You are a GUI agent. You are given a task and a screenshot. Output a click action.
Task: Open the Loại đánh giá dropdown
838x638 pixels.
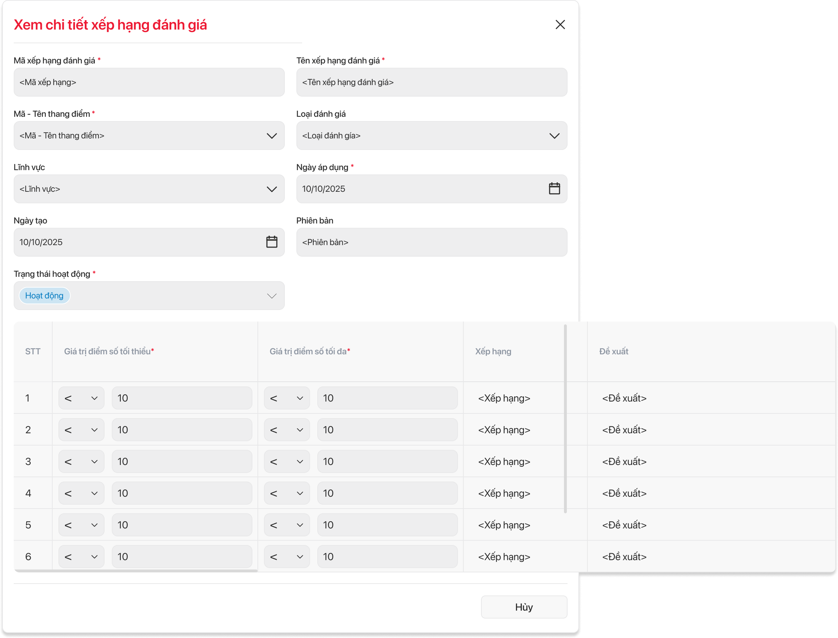[554, 136]
